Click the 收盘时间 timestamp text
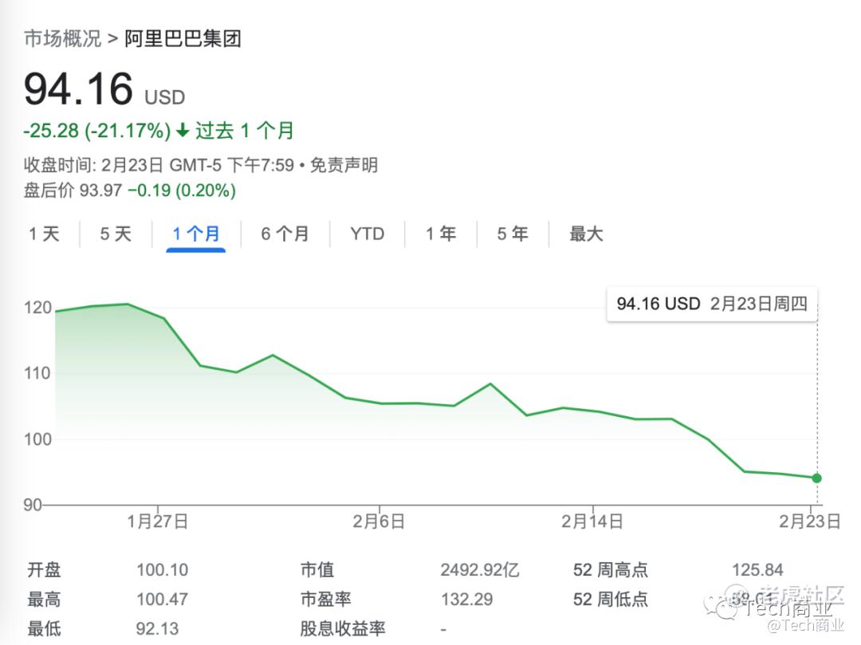Screen dimensions: 861x645 (159, 165)
